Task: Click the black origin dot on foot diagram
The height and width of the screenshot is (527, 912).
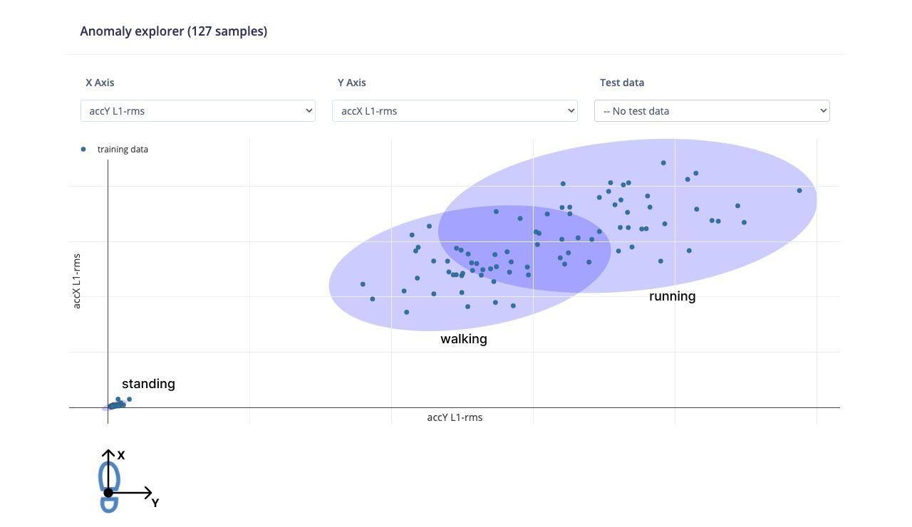Action: (x=108, y=492)
